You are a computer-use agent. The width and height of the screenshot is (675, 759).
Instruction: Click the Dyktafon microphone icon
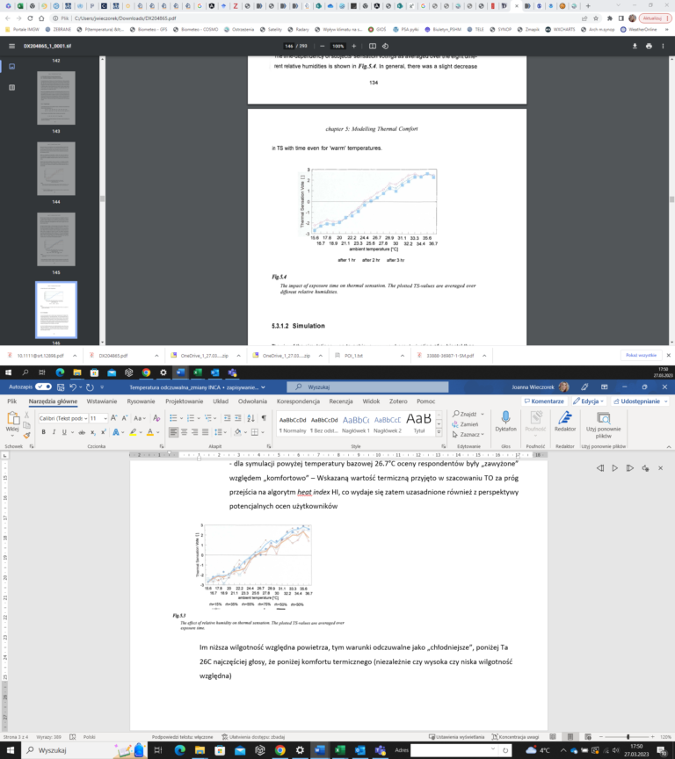click(505, 422)
